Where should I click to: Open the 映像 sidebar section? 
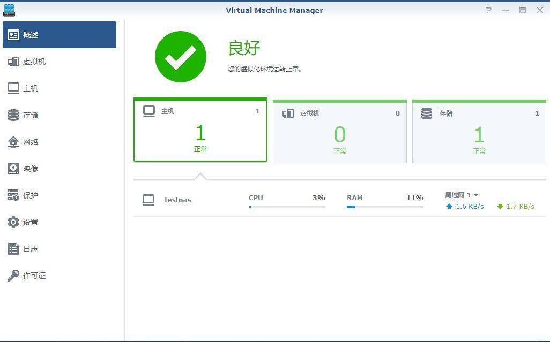(x=60, y=169)
